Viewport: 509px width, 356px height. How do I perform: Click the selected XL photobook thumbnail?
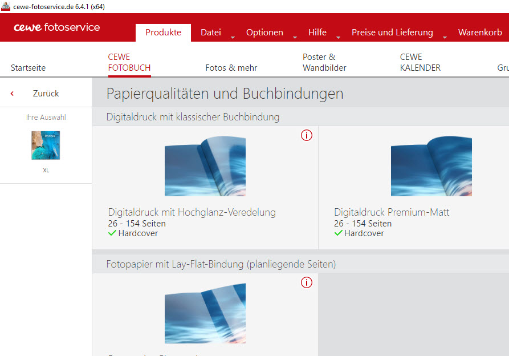tap(46, 145)
